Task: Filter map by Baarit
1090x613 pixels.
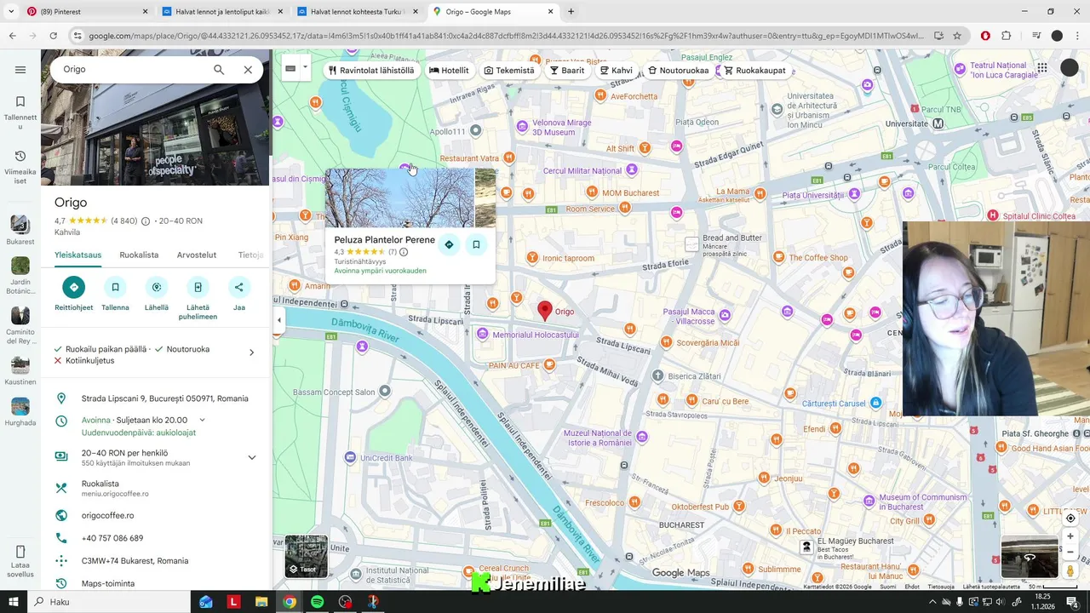Action: tap(567, 71)
